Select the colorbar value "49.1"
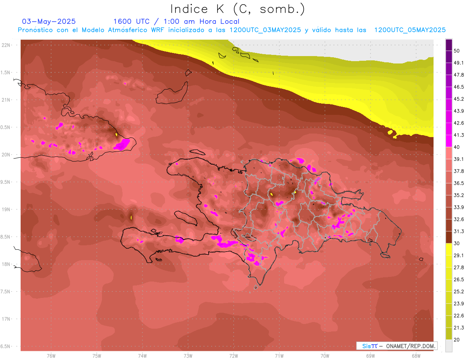Image resolution: width=467 pixels, height=361 pixels. click(459, 63)
